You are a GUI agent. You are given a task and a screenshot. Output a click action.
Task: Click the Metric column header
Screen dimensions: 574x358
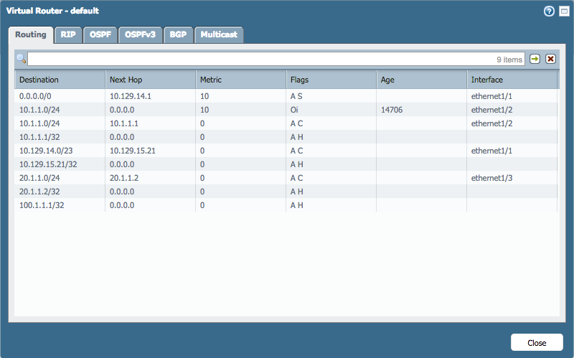pyautogui.click(x=240, y=80)
